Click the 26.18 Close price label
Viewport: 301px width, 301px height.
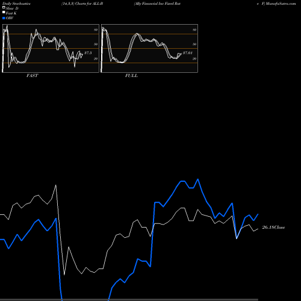273,228
